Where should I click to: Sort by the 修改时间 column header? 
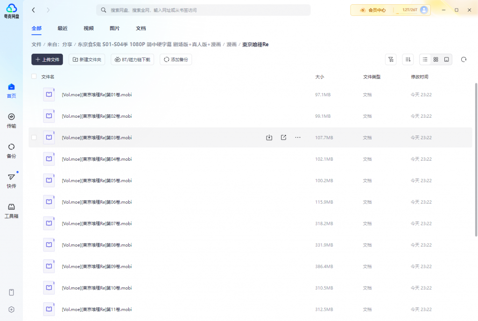click(420, 77)
